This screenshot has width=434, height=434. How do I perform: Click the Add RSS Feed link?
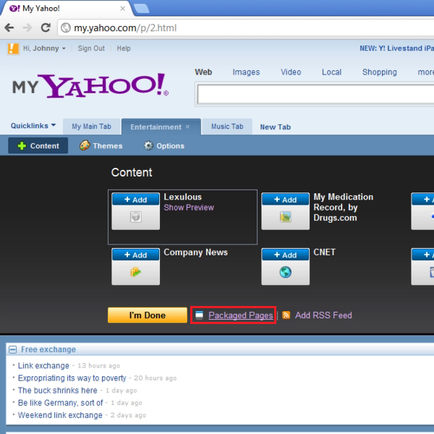[x=323, y=315]
